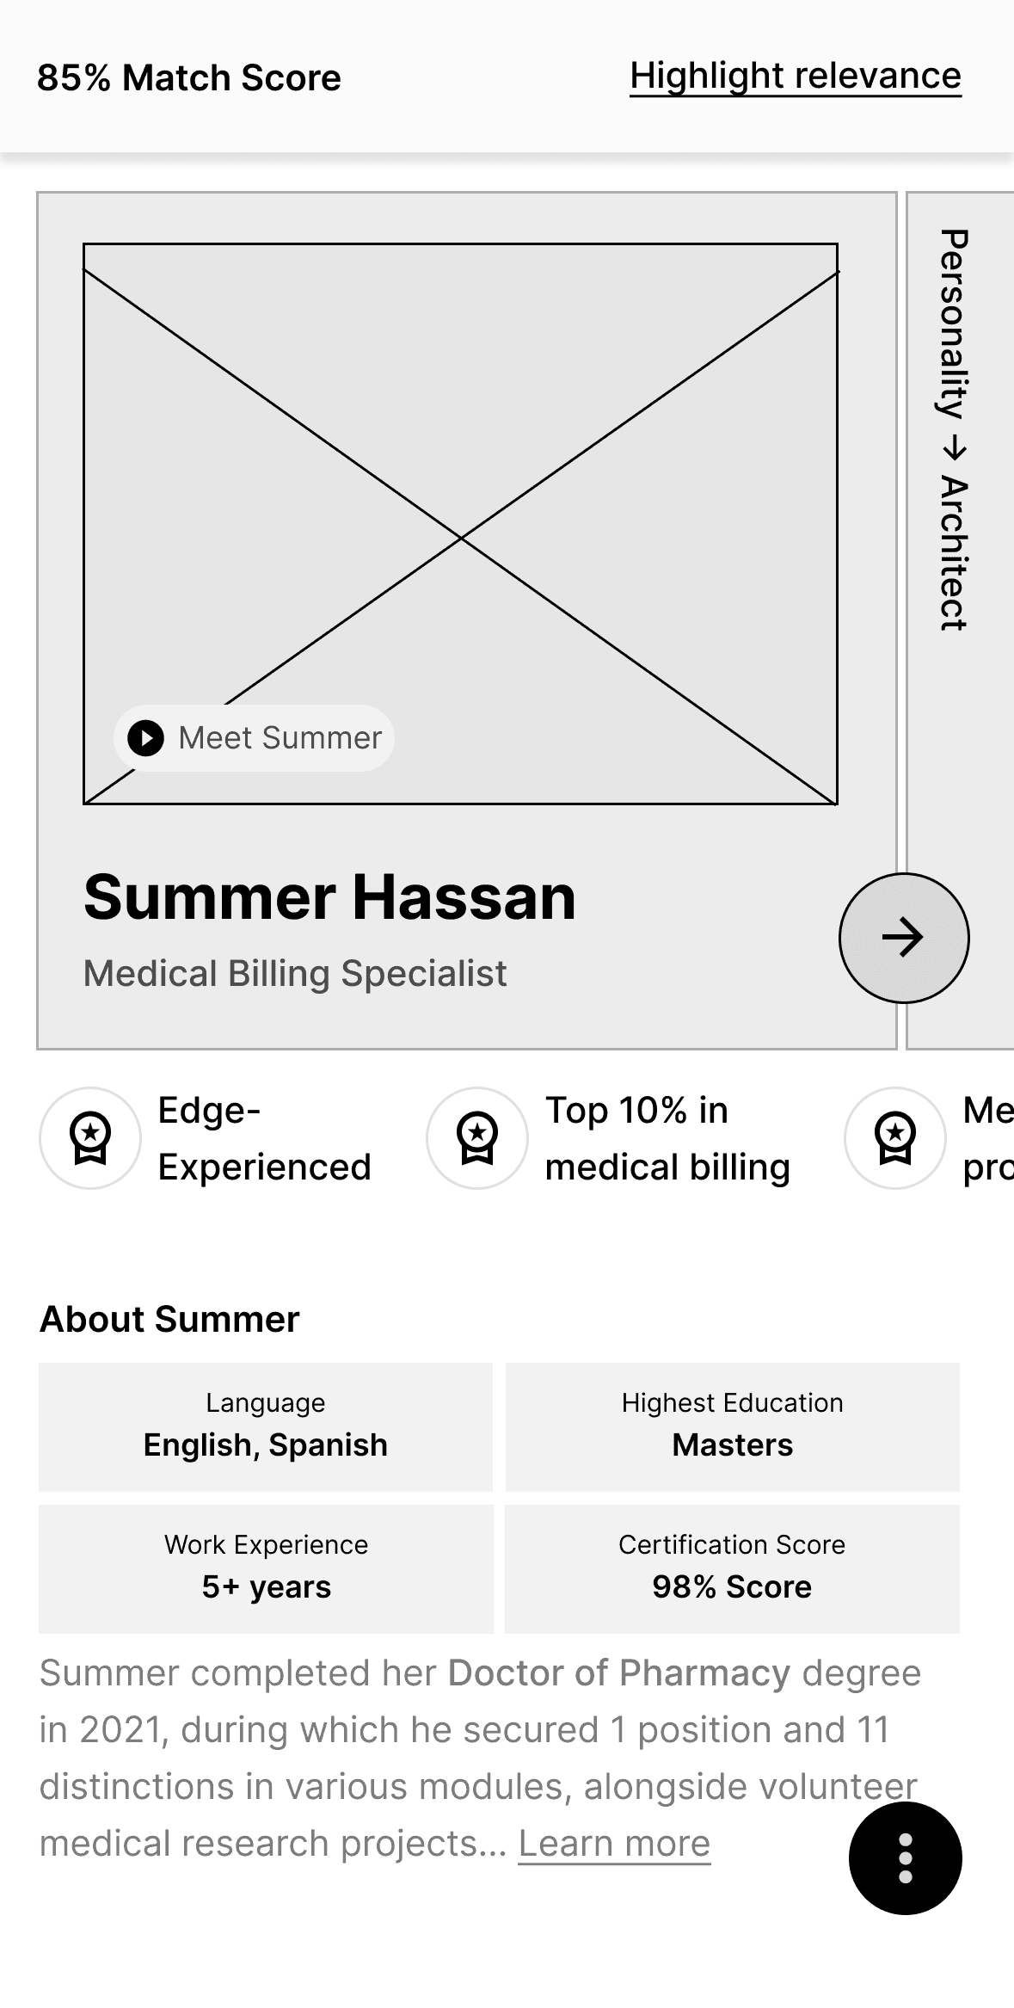Click the Medical Billing Specialist subtitle

point(295,974)
